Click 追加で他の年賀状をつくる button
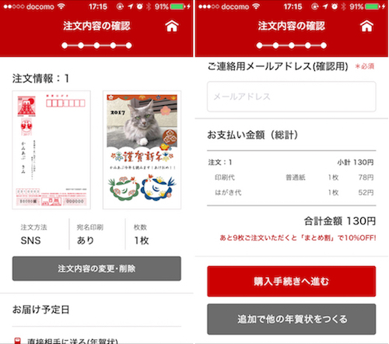 pos(292,319)
